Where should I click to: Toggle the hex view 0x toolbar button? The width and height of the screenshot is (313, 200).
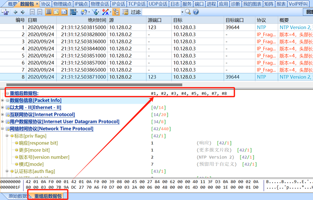(64, 12)
